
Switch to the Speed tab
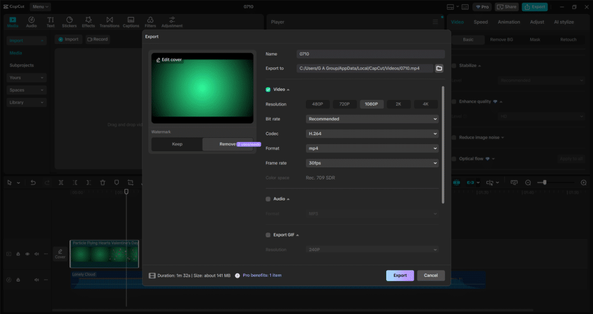click(x=481, y=22)
